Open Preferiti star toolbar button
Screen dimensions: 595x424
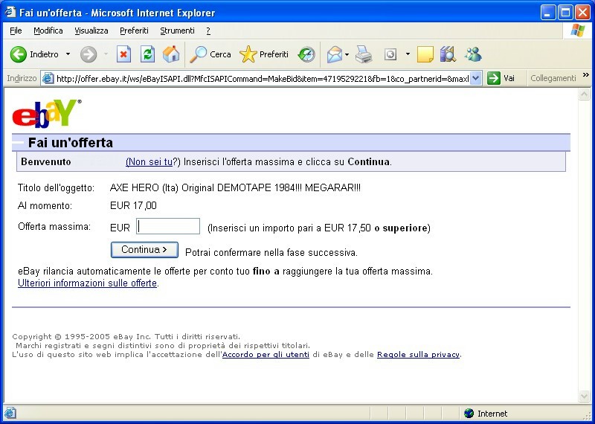(x=264, y=54)
